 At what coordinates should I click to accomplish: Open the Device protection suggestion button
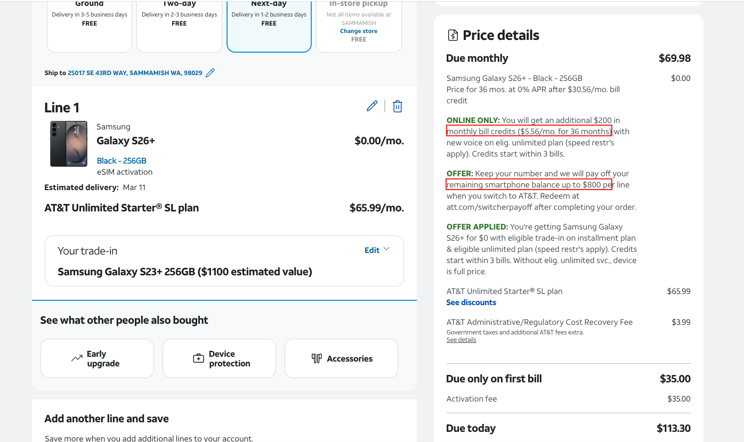tap(219, 358)
